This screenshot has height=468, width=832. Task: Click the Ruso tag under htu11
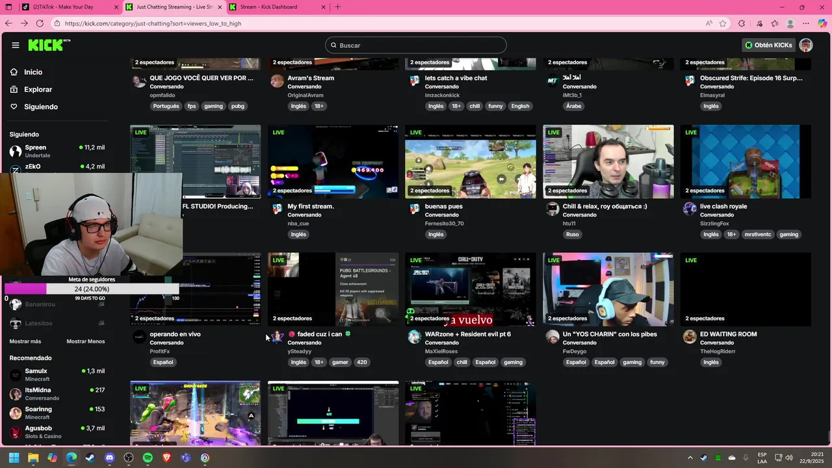pyautogui.click(x=573, y=234)
